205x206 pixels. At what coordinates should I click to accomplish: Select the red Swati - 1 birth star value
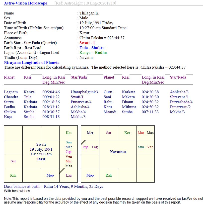[x=87, y=43]
